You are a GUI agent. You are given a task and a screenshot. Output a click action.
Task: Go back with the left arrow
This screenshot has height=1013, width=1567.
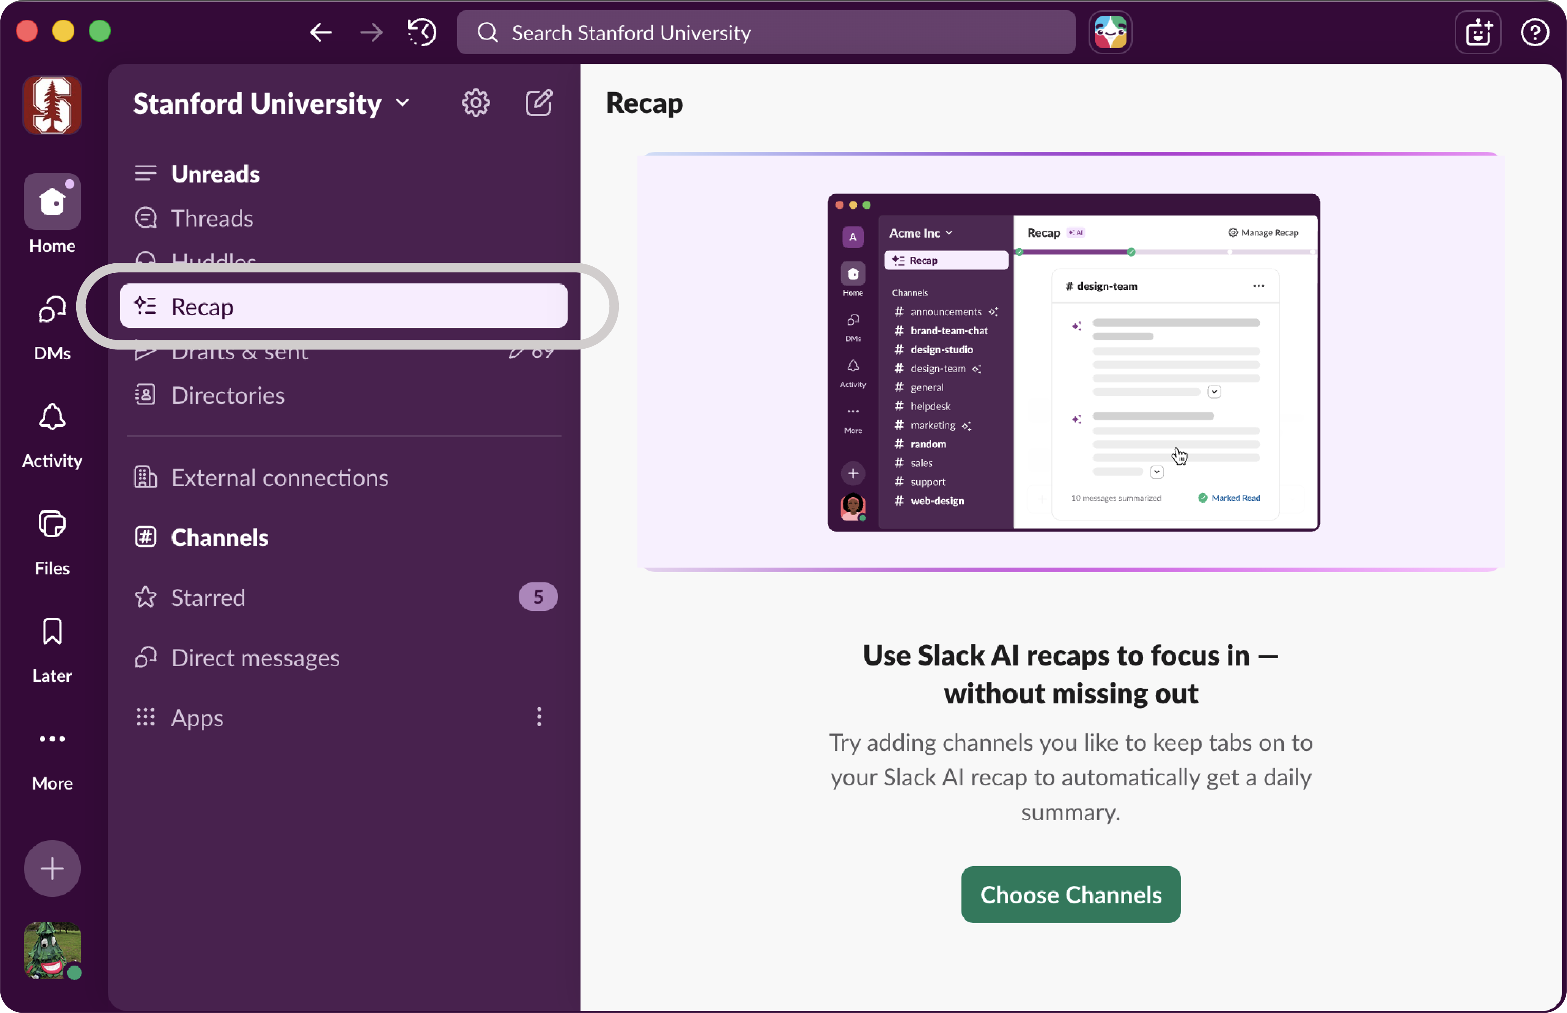click(320, 32)
